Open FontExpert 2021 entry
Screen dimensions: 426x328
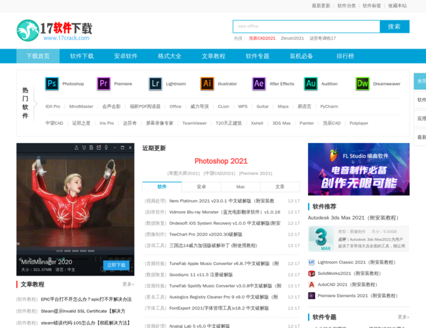coord(219,308)
